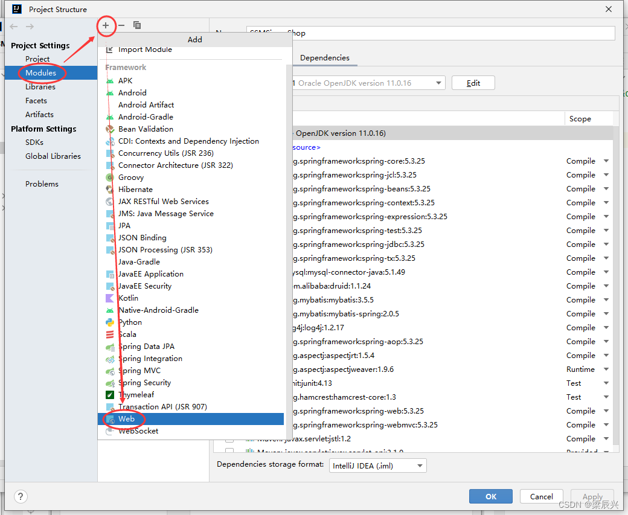The width and height of the screenshot is (628, 515).
Task: Click the OK button
Action: coord(490,496)
